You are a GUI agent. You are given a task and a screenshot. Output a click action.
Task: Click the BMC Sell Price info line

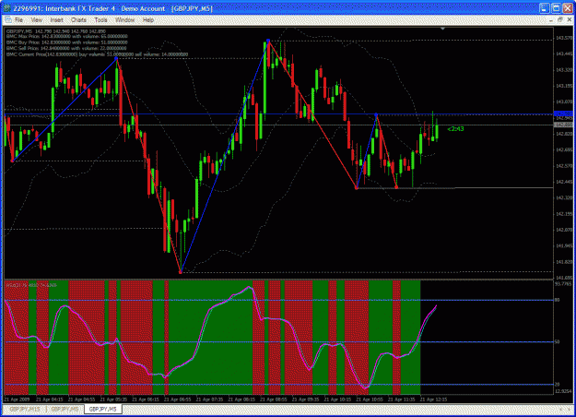66,48
